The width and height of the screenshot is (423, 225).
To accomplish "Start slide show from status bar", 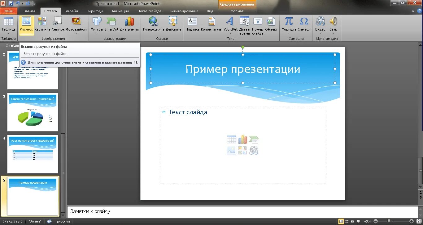I will [x=358, y=221].
